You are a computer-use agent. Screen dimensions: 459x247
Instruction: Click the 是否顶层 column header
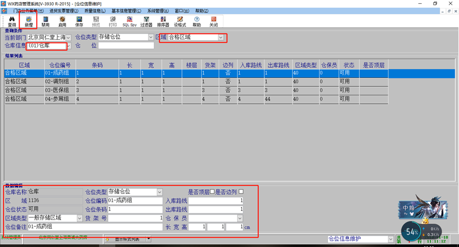(x=374, y=65)
